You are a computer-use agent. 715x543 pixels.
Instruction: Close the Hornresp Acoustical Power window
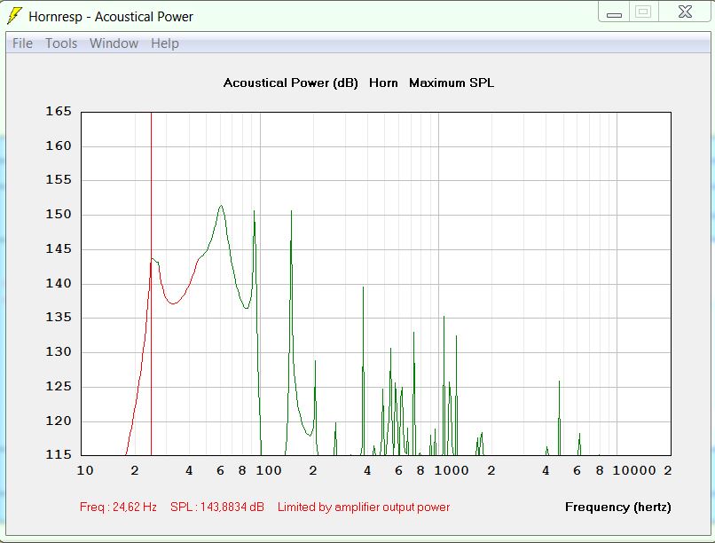click(685, 12)
